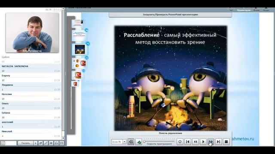This screenshot has width=275, height=154.
Task: Click the fast-forward button in control panel
Action: point(211,142)
